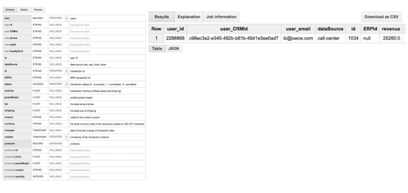408x193 pixels.
Task: Click the grossMargin field name in schema
Action: tap(11, 98)
